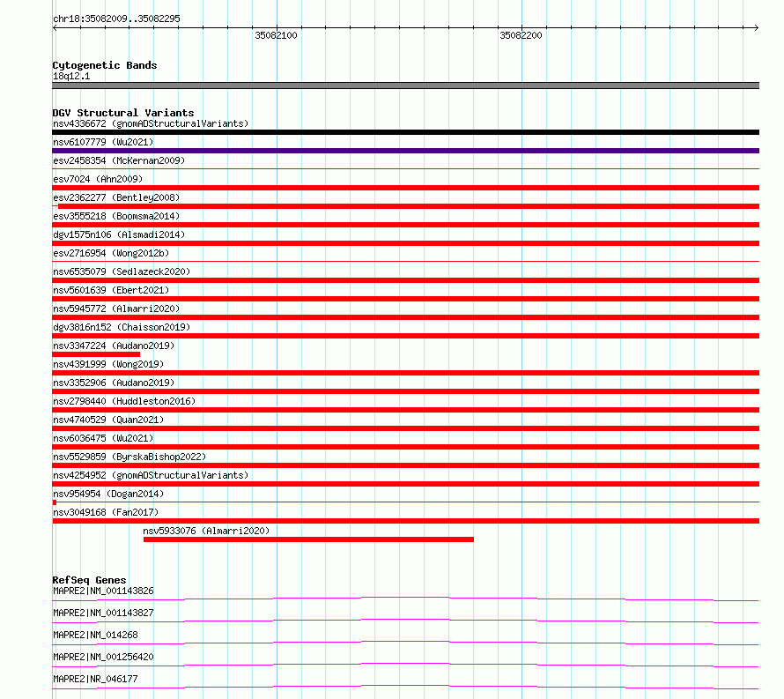This screenshot has width=784, height=699.
Task: Open the nsv4391999 (Wong2019) variant label
Action: [108, 364]
